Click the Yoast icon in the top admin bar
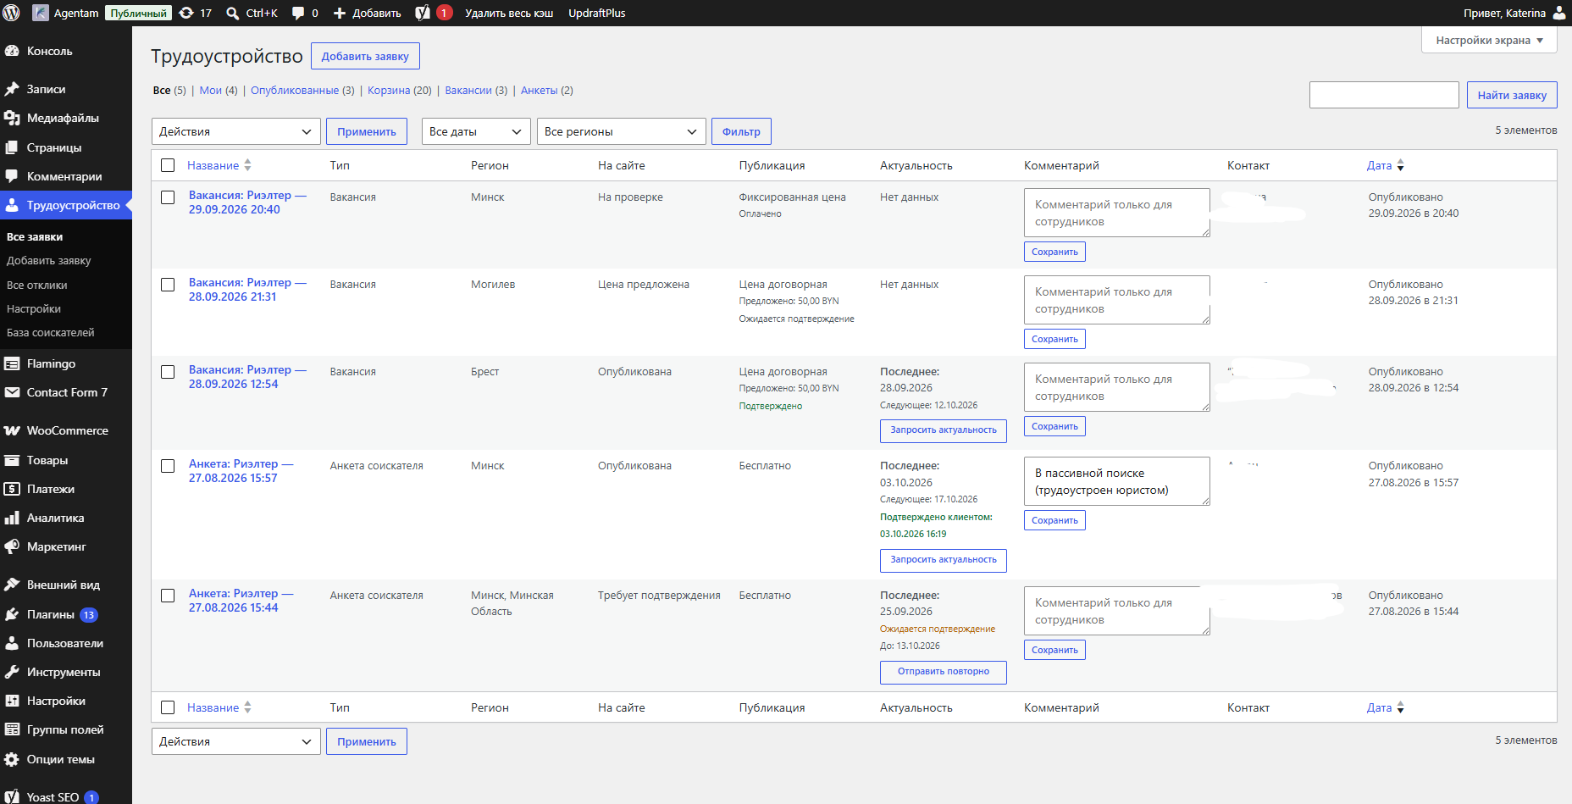The width and height of the screenshot is (1572, 804). (423, 13)
